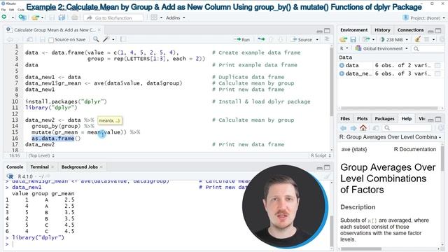The image size is (448, 252).
Task: Click the Find/Replace magnifier icon in editor
Action: coord(96,39)
